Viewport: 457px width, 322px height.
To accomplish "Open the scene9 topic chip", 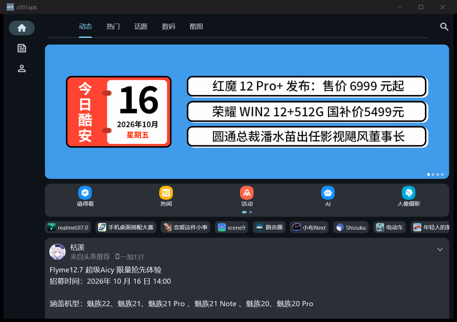I will [x=231, y=227].
